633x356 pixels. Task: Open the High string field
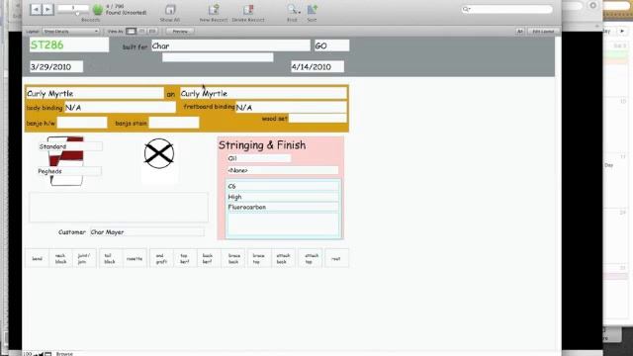click(283, 197)
